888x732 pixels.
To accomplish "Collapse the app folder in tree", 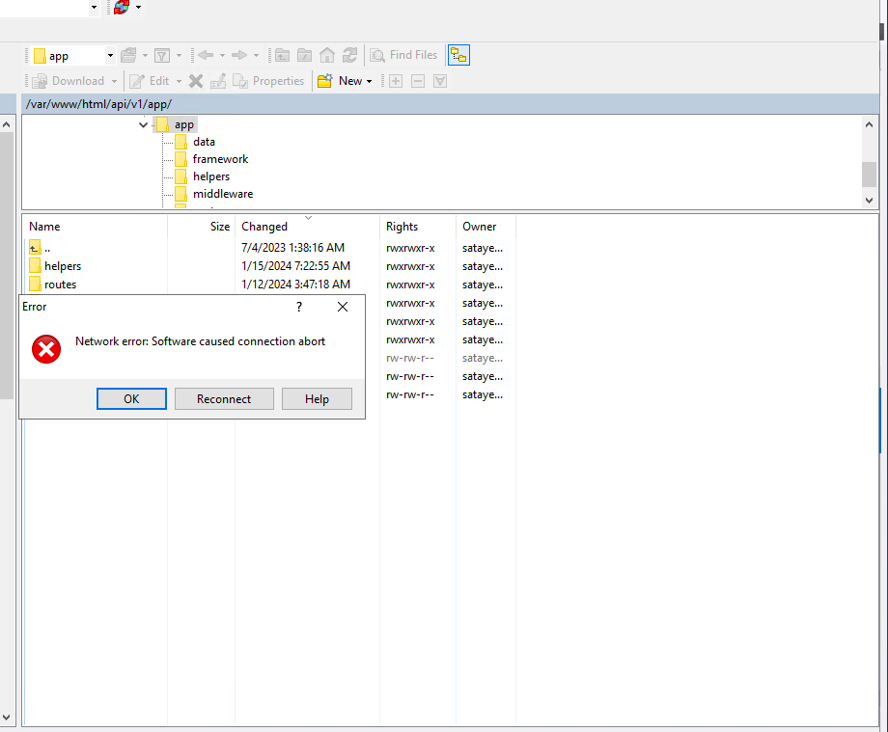I will tap(143, 124).
